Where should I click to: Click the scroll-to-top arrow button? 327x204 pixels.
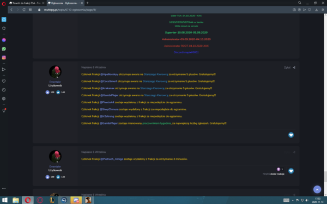click(x=317, y=189)
